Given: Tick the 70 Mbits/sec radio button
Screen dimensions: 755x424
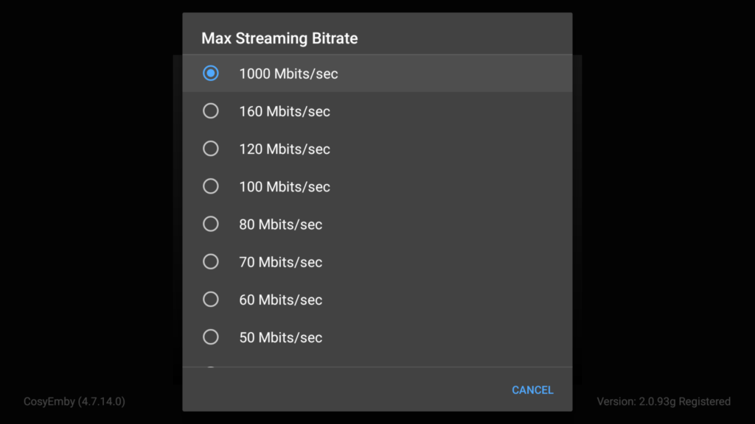Looking at the screenshot, I should [211, 261].
